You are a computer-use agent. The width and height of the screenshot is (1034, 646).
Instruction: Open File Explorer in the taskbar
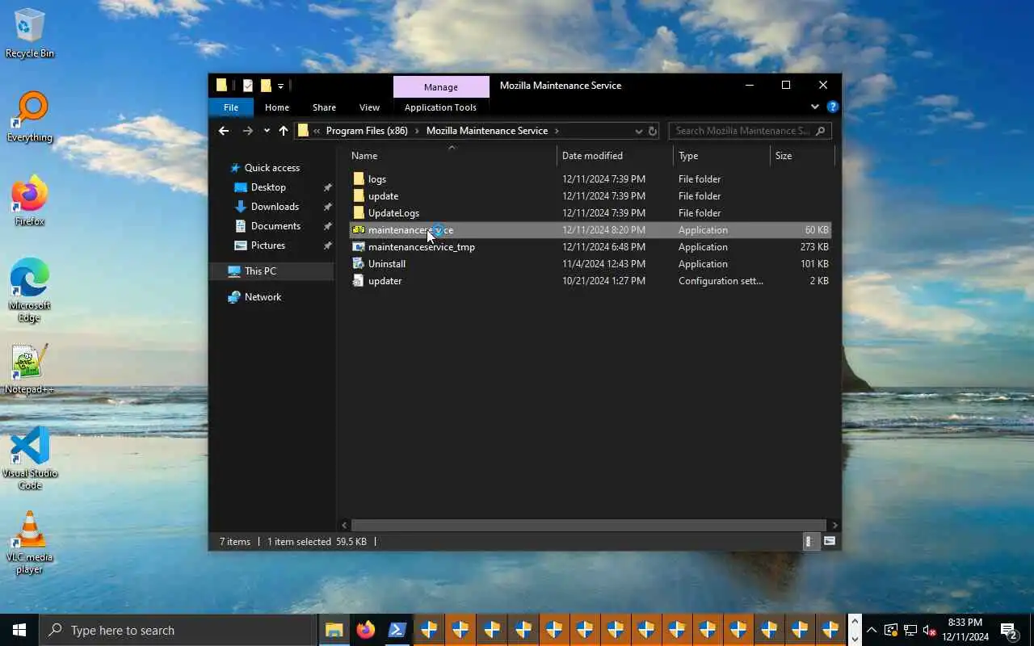point(334,630)
